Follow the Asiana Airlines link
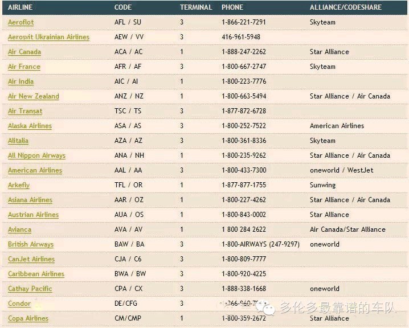409x328 pixels. click(x=30, y=200)
